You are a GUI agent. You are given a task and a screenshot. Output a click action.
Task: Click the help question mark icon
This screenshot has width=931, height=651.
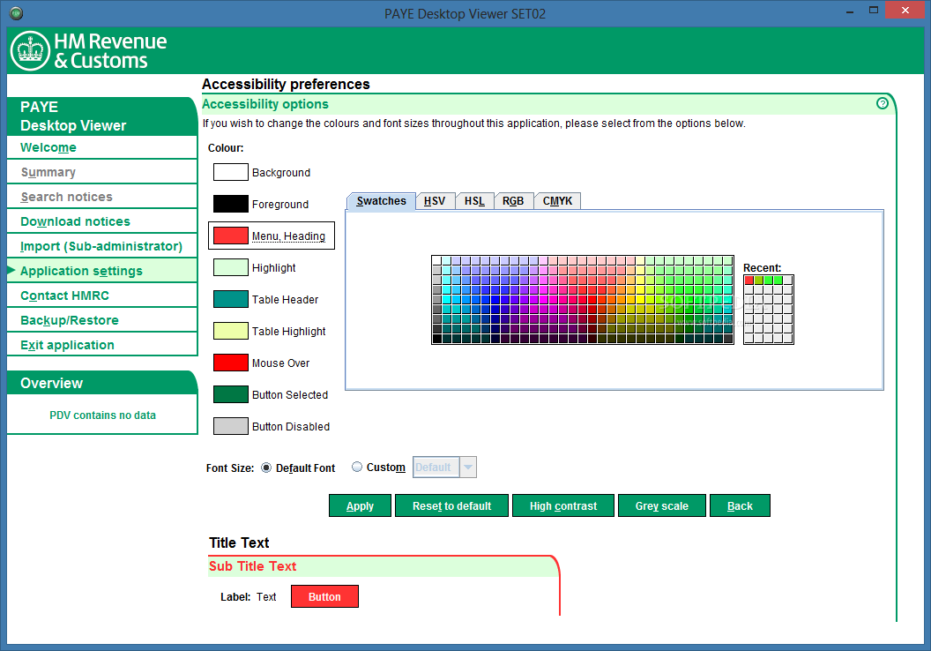click(x=883, y=103)
